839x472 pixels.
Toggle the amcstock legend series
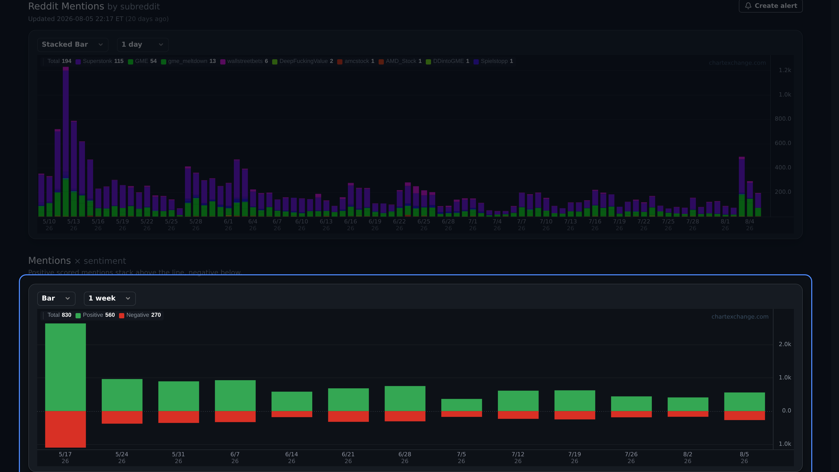point(356,61)
